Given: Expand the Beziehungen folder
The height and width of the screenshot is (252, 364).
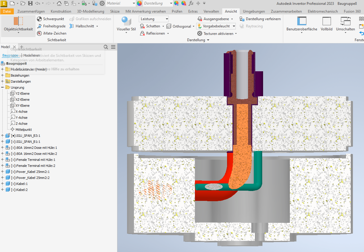Looking at the screenshot, I should (3, 75).
